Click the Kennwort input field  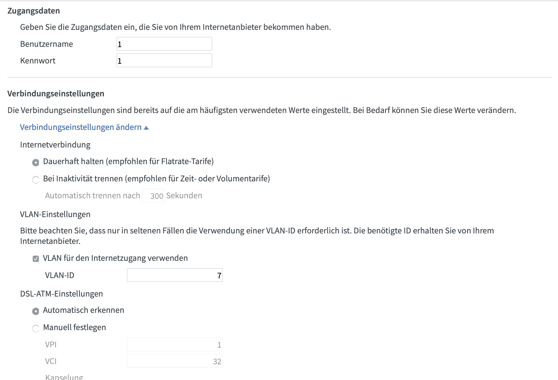(x=164, y=61)
